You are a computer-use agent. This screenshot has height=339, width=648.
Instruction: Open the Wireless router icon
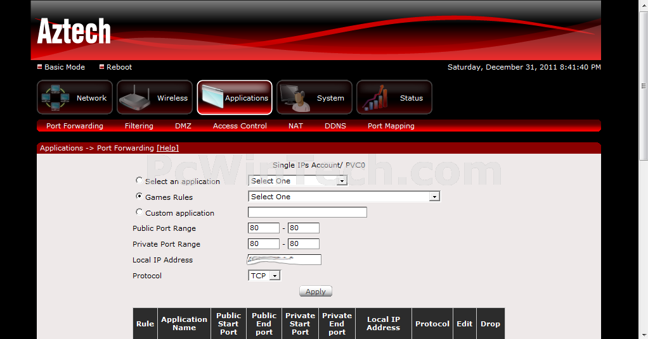[134, 97]
